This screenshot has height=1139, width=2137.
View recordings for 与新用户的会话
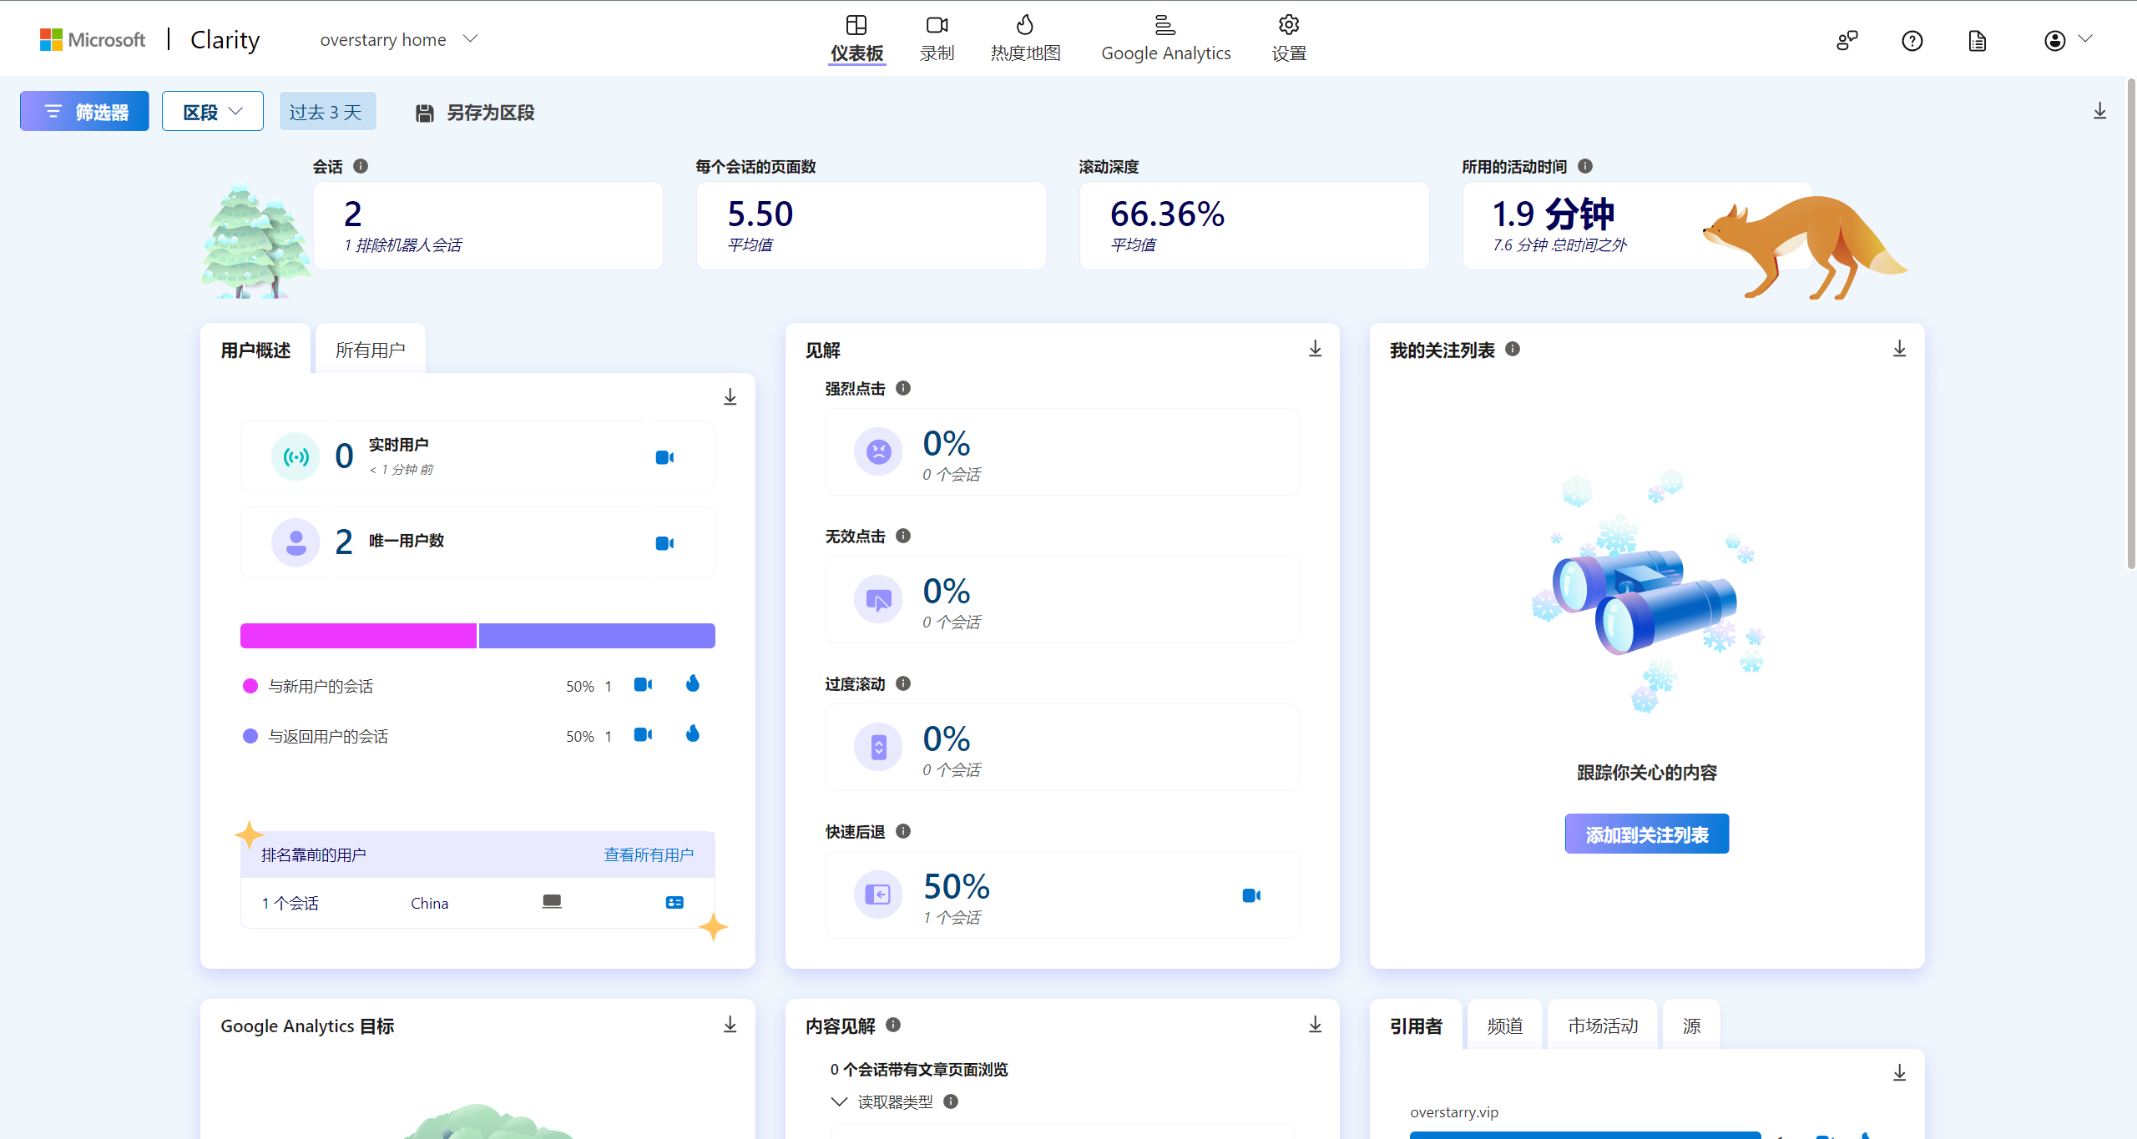tap(643, 685)
